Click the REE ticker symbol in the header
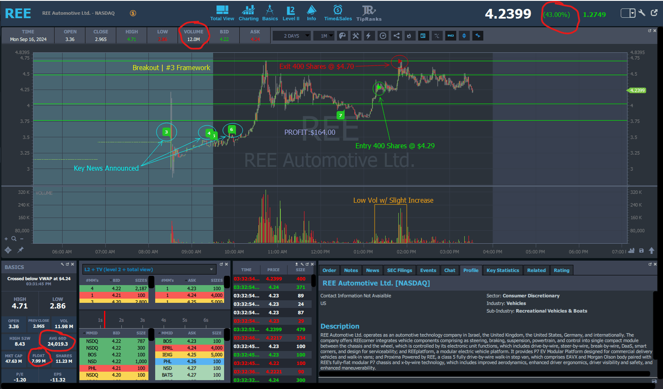Viewport: 663px width, 389px height. coord(18,14)
